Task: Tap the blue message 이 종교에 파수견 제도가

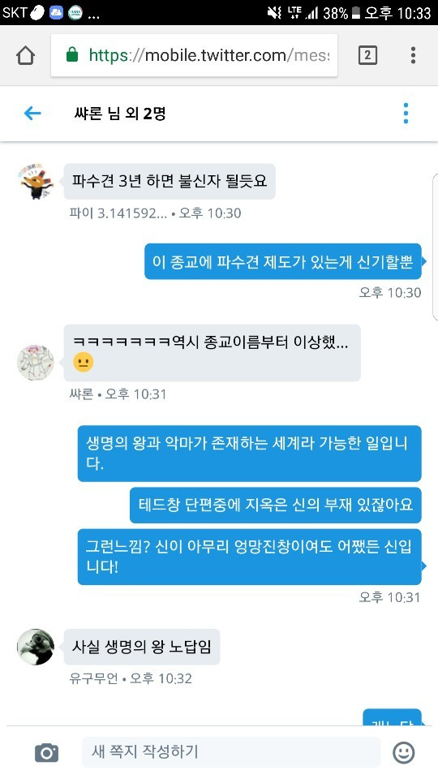Action: pos(282,261)
